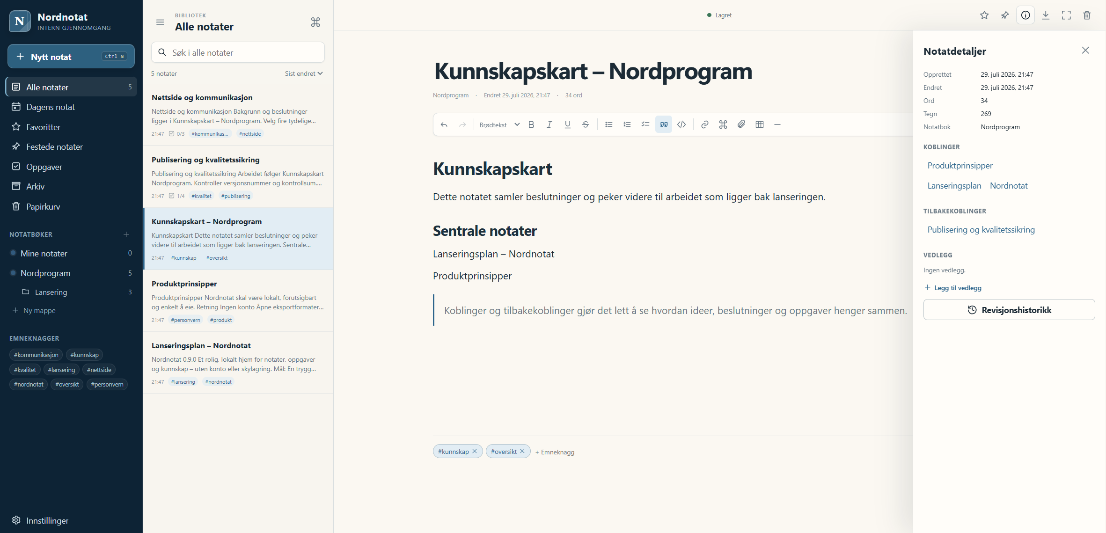Viewport: 1106px width, 533px height.
Task: Click the Nytt notat button
Action: pyautogui.click(x=71, y=57)
